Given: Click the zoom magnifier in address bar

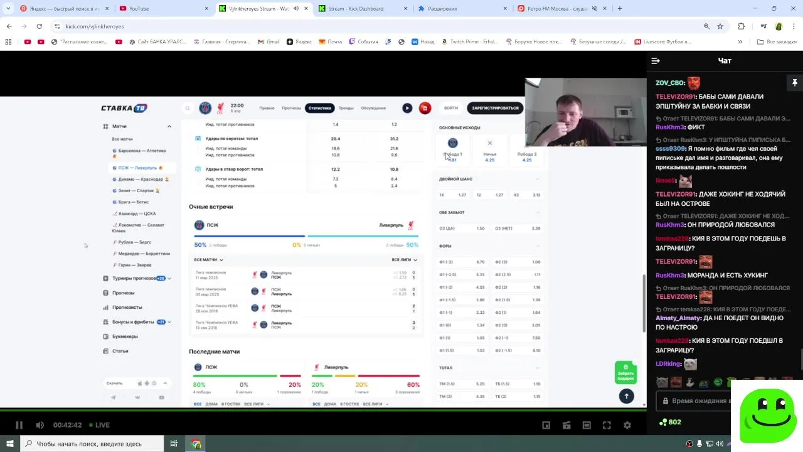Looking at the screenshot, I should pyautogui.click(x=706, y=26).
